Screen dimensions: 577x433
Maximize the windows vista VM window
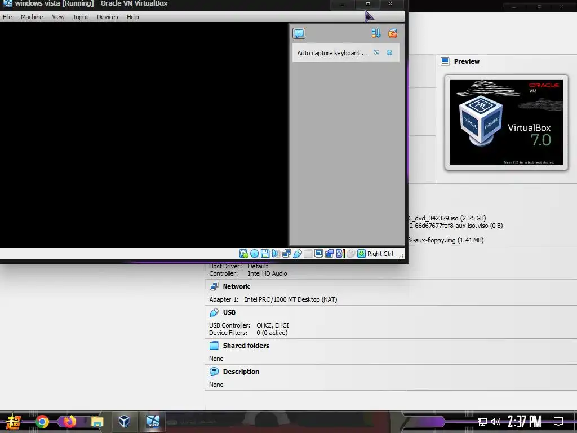coord(367,4)
